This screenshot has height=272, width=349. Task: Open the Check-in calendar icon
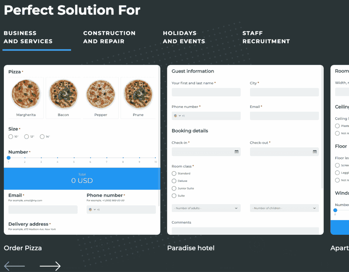[x=236, y=152]
